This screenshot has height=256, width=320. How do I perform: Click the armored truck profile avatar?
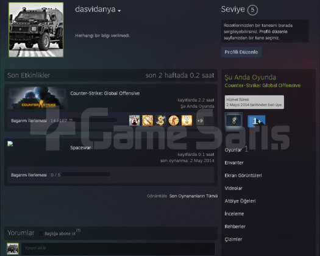coord(36,30)
